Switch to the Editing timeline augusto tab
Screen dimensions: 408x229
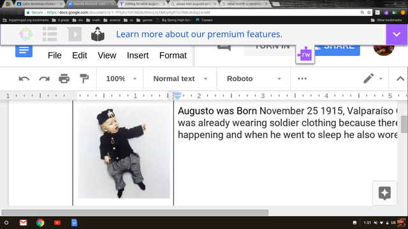[142, 4]
